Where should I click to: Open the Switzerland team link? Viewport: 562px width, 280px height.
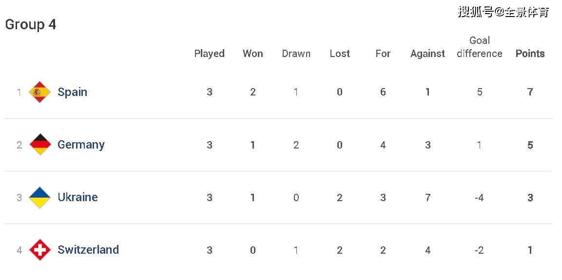[x=88, y=249]
